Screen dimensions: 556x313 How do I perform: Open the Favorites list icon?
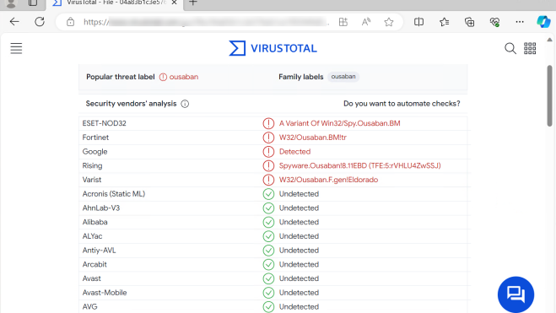[x=445, y=22]
